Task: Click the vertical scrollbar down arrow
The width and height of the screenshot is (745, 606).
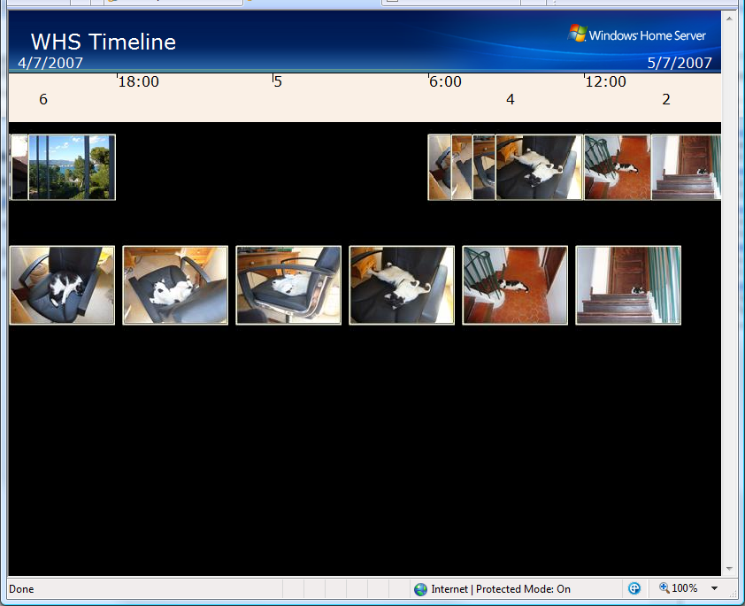Action: click(729, 568)
